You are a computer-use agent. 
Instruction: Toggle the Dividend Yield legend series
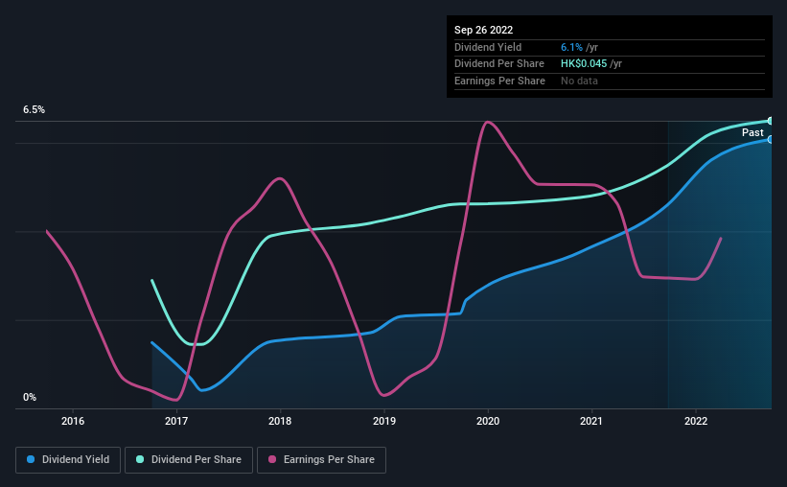pyautogui.click(x=68, y=459)
